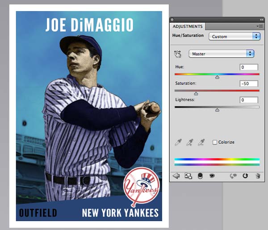Click the upper color spectrum bar
This screenshot has width=268, height=230.
point(217,159)
